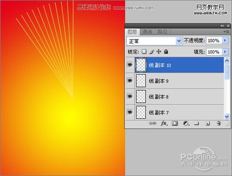
Task: Hide layer 线 副本 7
Action: click(x=130, y=112)
